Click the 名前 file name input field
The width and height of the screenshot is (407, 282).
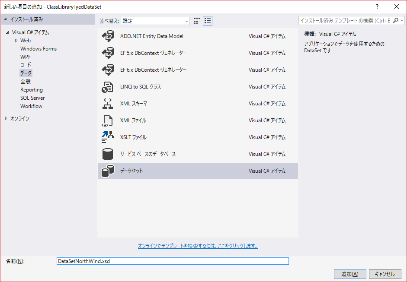pos(173,261)
